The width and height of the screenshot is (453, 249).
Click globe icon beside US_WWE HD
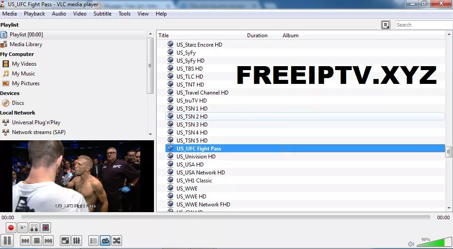(170, 196)
